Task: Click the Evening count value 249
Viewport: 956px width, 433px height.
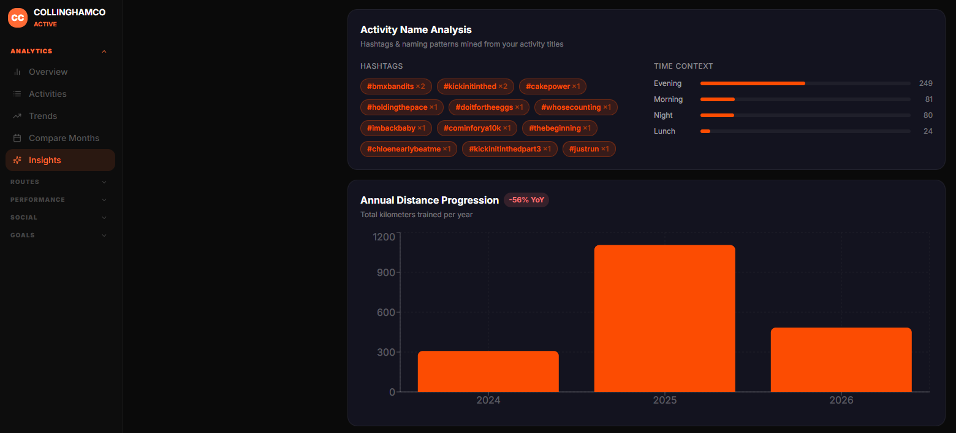Action: [x=925, y=83]
